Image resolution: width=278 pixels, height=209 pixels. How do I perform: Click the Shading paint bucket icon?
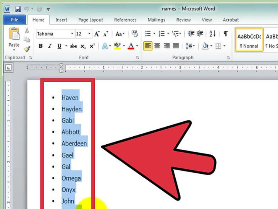click(205, 46)
